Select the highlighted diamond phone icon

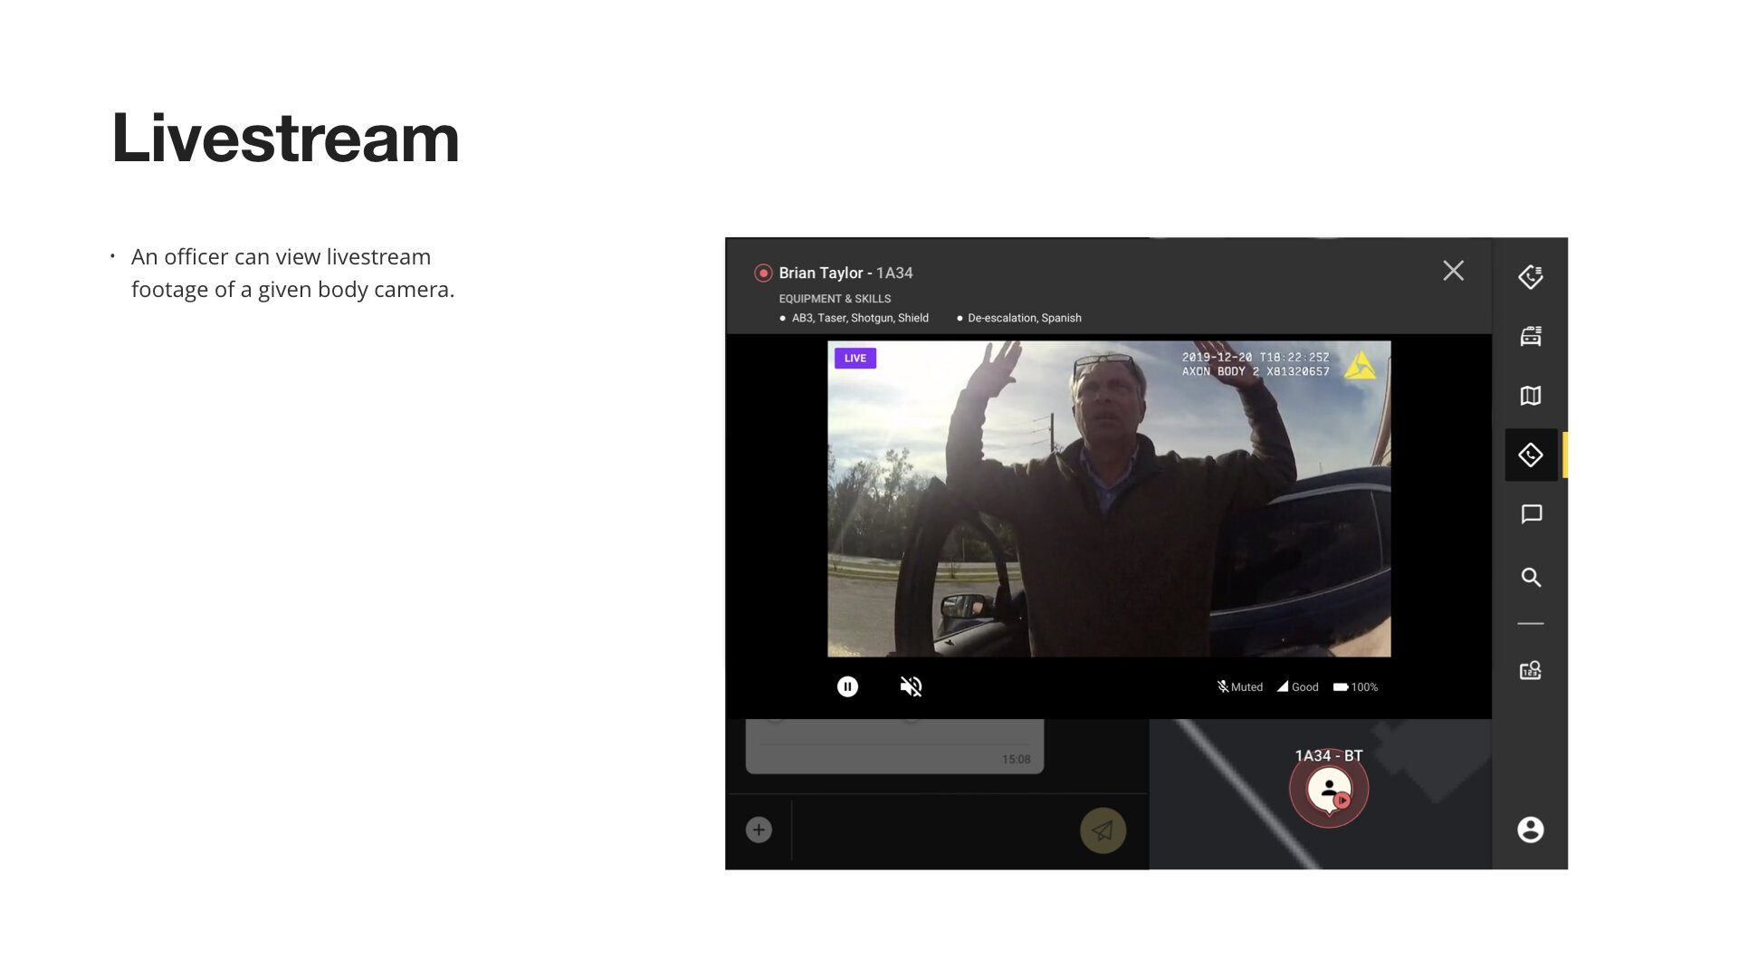coord(1531,455)
